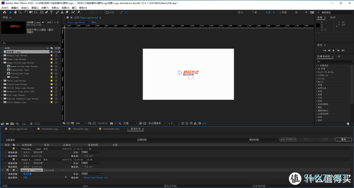Image resolution: width=354 pixels, height=188 pixels.
Task: Select the Rectangle shape tool
Action: tap(42, 12)
